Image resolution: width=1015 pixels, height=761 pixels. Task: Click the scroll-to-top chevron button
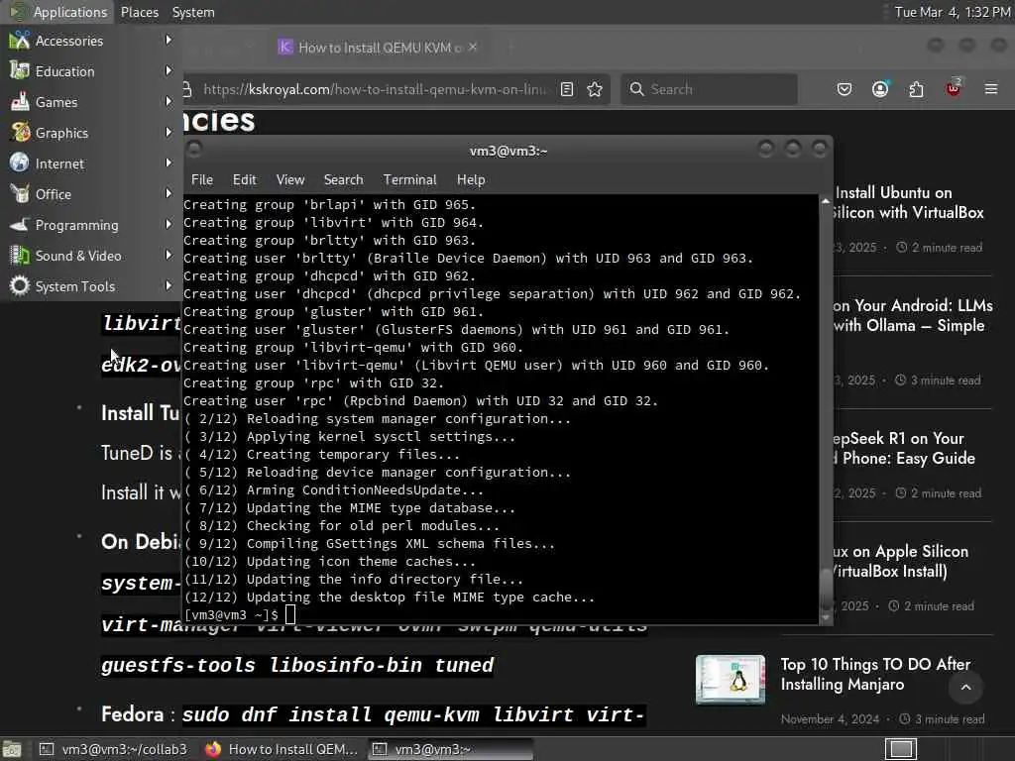[x=965, y=688]
